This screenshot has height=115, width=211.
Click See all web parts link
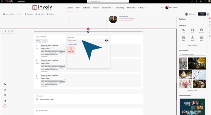click(x=192, y=45)
